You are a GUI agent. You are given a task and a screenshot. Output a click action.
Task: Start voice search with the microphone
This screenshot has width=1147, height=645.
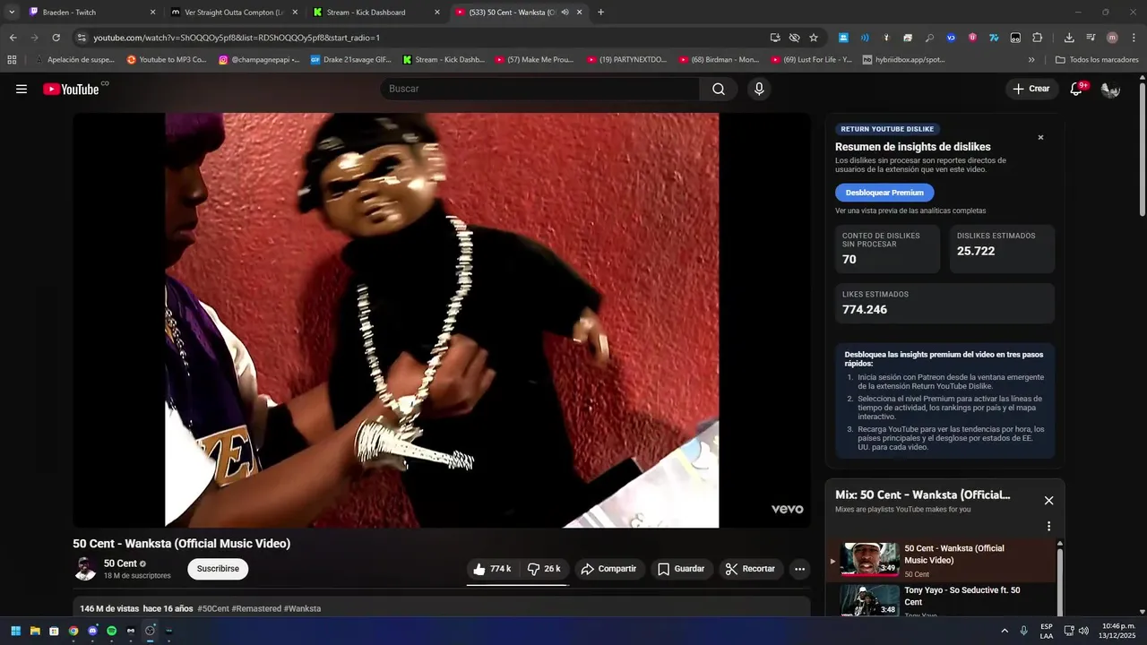tap(759, 89)
